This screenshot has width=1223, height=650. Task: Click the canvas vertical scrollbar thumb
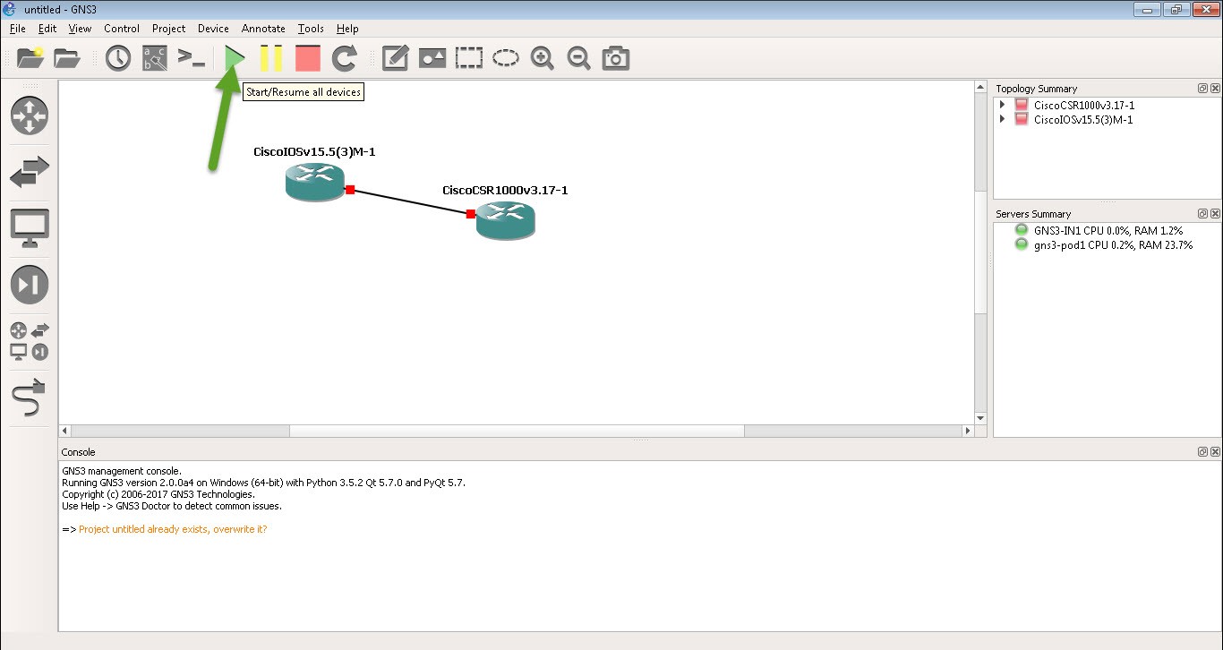[980, 252]
